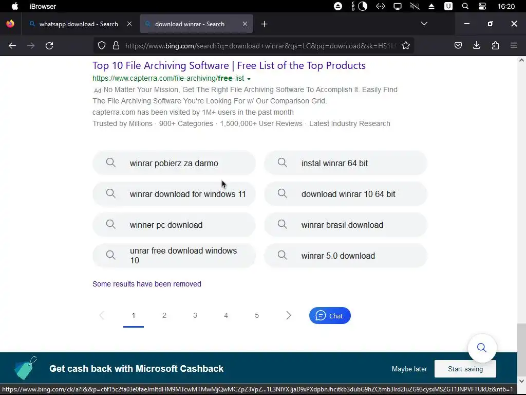
Task: Open a new tab with plus
Action: [265, 24]
